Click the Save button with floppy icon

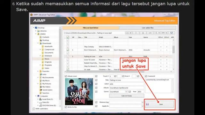159,104
